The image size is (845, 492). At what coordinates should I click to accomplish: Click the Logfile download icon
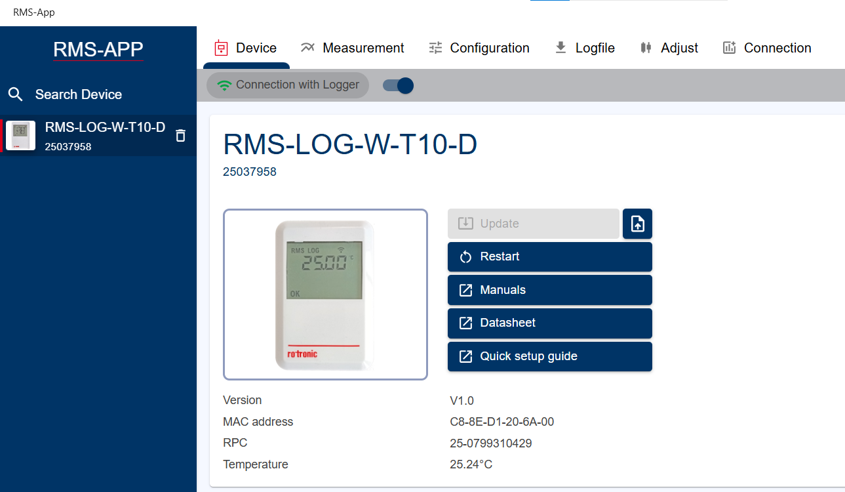tap(560, 48)
